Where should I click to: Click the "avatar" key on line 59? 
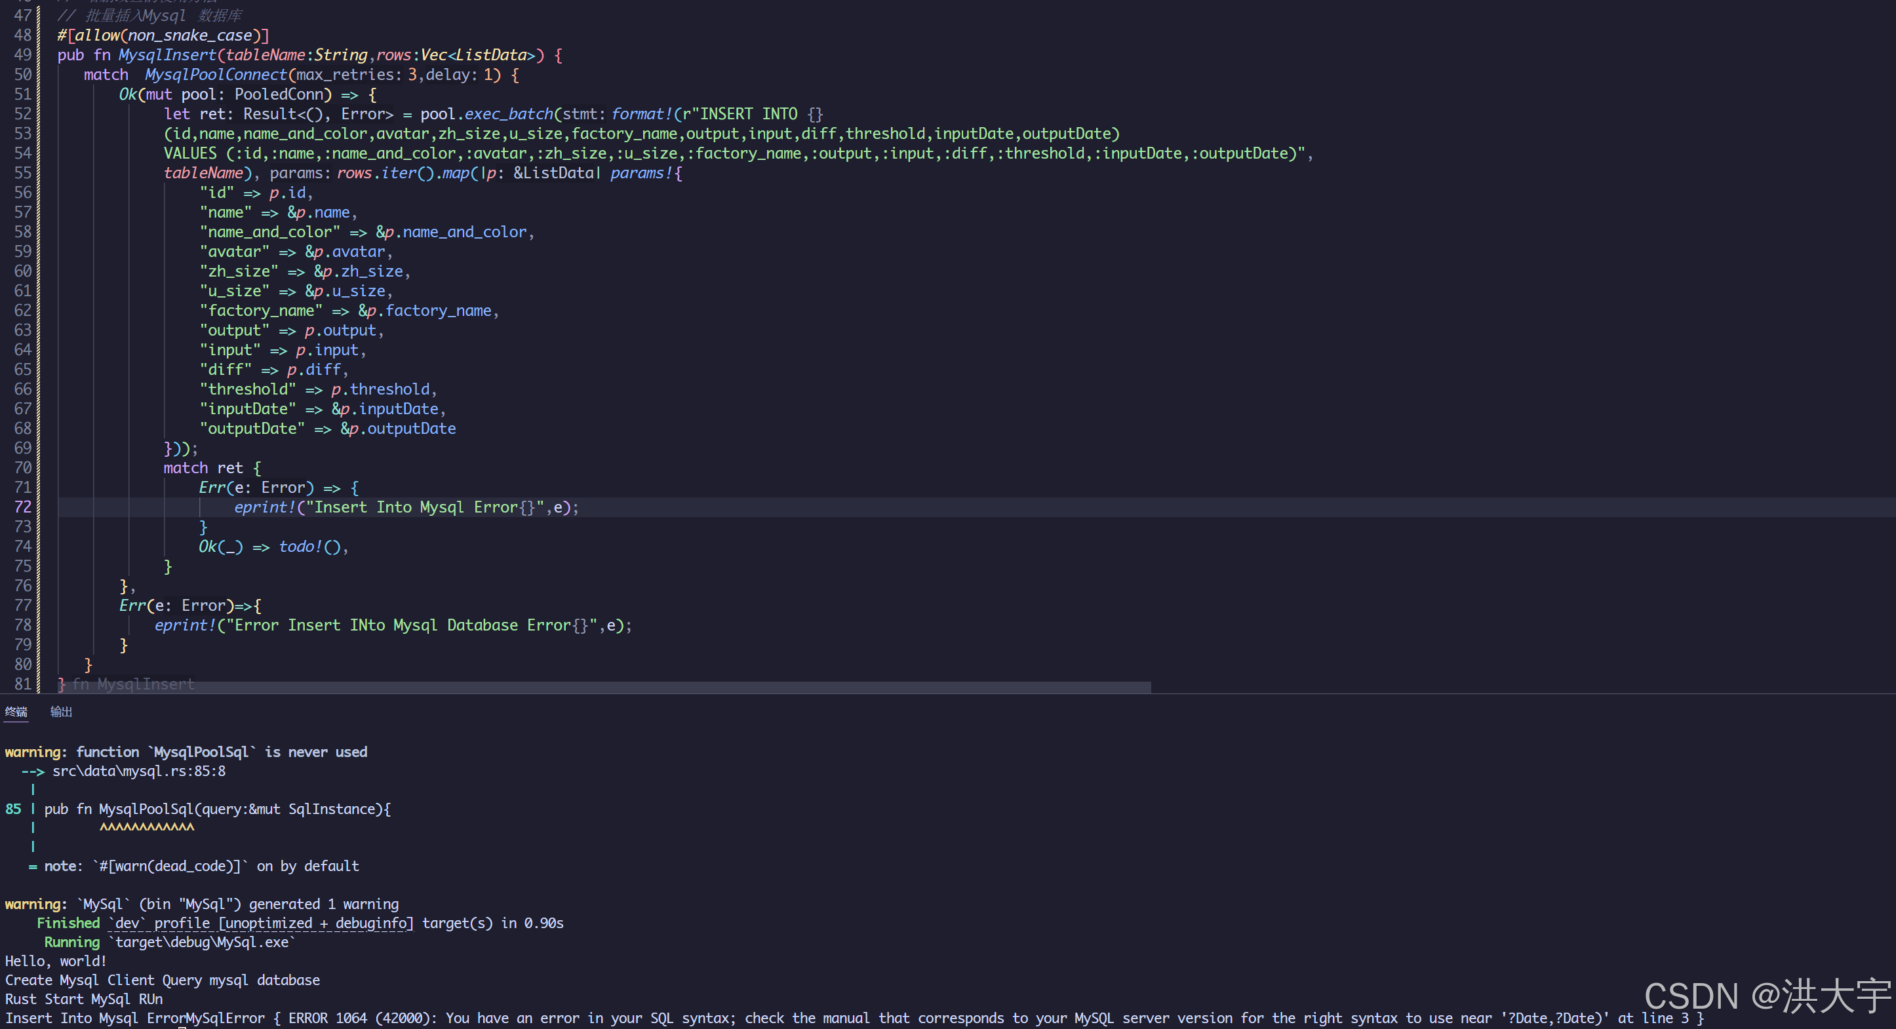point(235,252)
